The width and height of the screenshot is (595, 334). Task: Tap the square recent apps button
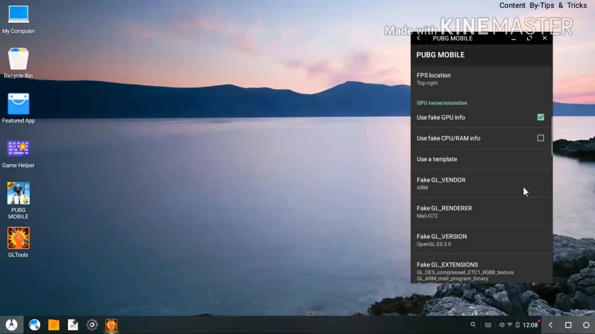[568, 325]
